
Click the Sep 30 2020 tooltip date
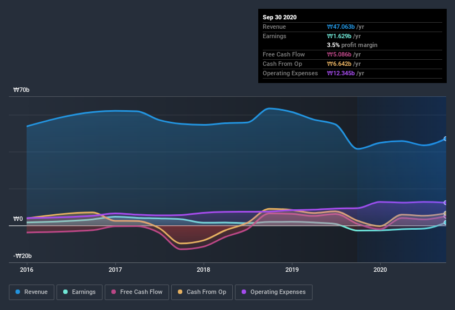pyautogui.click(x=280, y=17)
